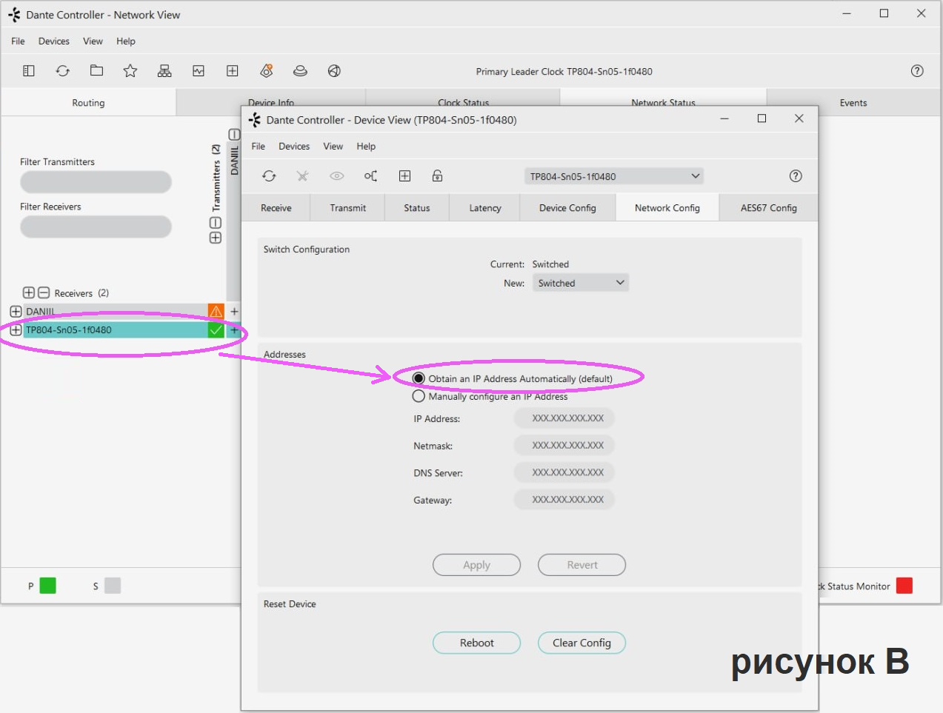Toggle the filter pane sidebar icon
Image resolution: width=943 pixels, height=713 pixels.
tap(29, 71)
